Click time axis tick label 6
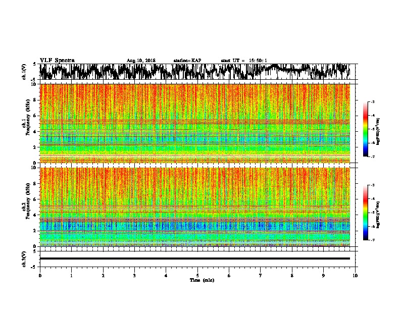The height and width of the screenshot is (309, 400). tap(229, 276)
